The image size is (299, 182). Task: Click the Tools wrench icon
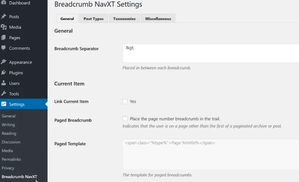pos(4,94)
